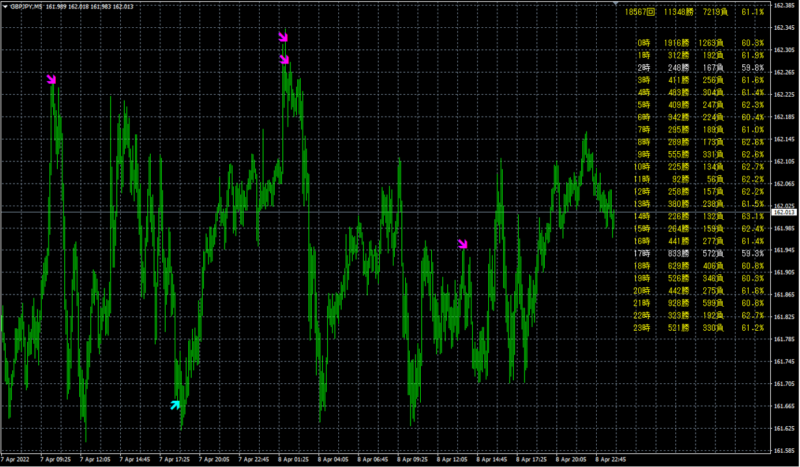Click the total trades count 18567回
Screen dimensions: 800x467
point(640,12)
